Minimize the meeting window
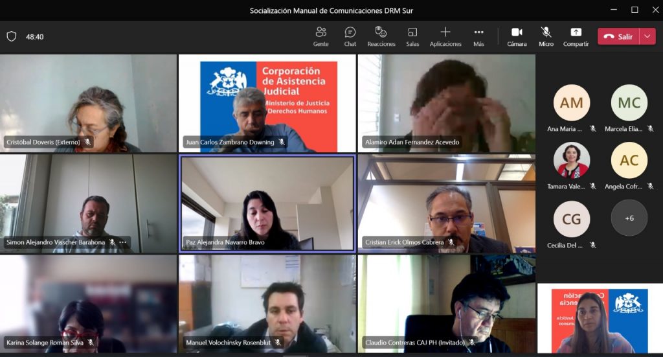Image resolution: width=663 pixels, height=357 pixels. click(614, 10)
